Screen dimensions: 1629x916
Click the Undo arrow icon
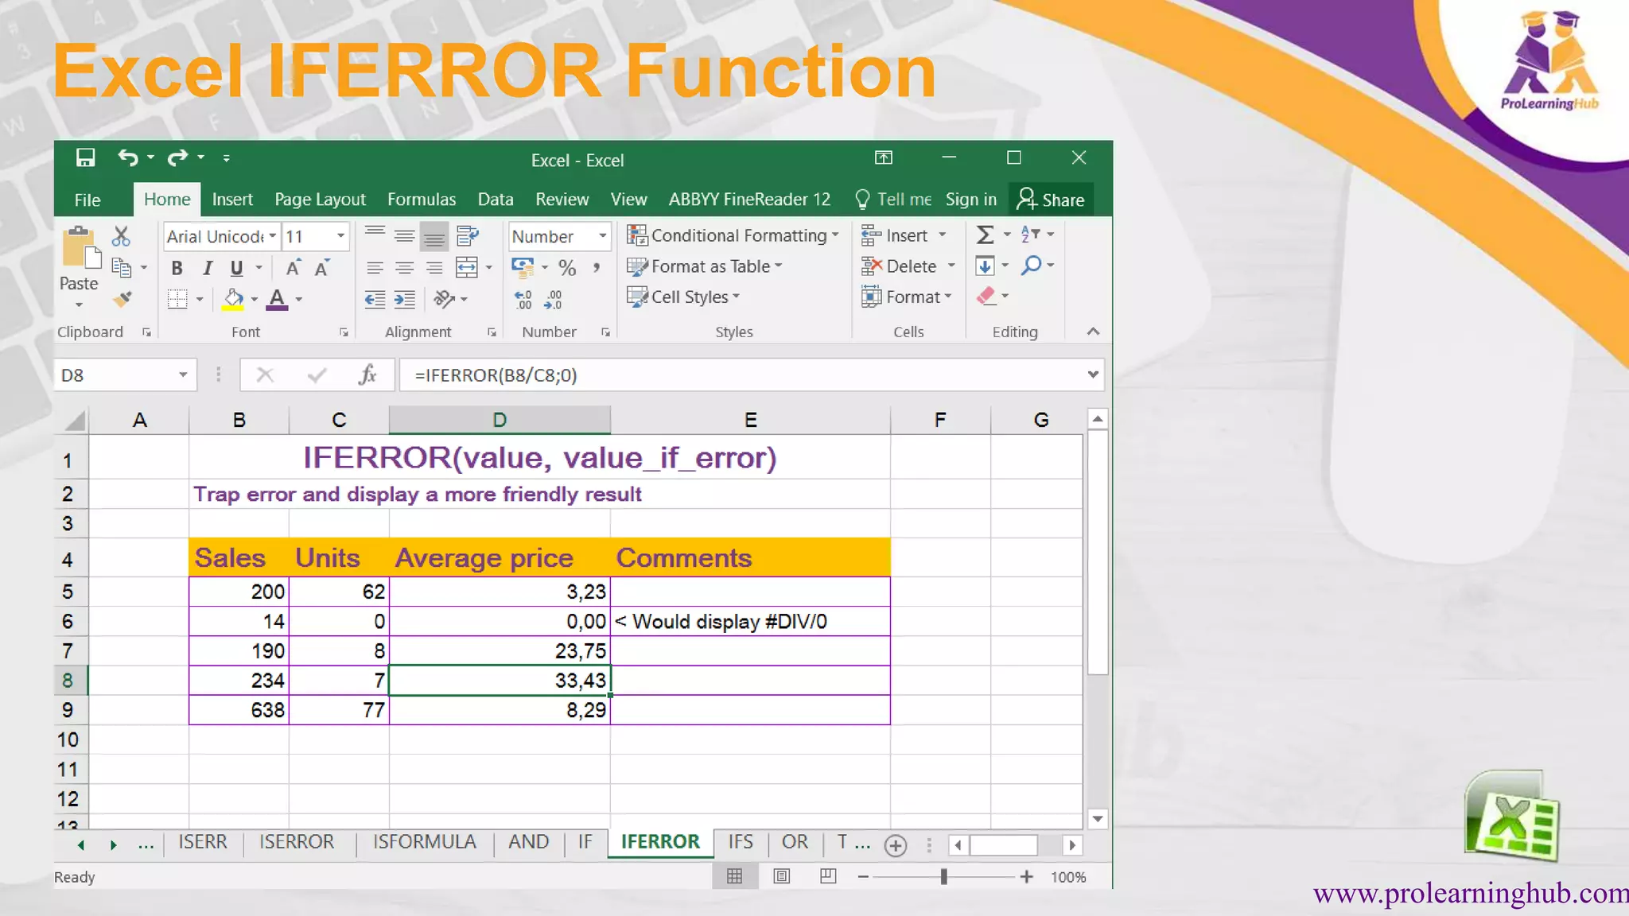coord(128,158)
